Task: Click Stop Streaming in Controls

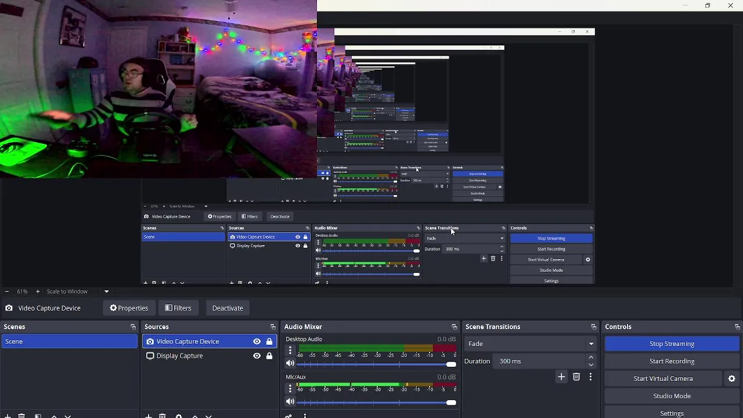Action: 672,344
